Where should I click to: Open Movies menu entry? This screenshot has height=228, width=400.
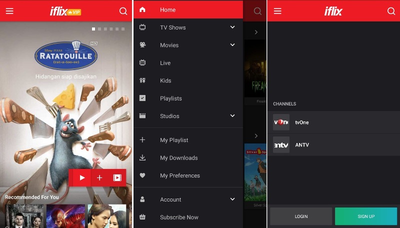click(x=188, y=45)
